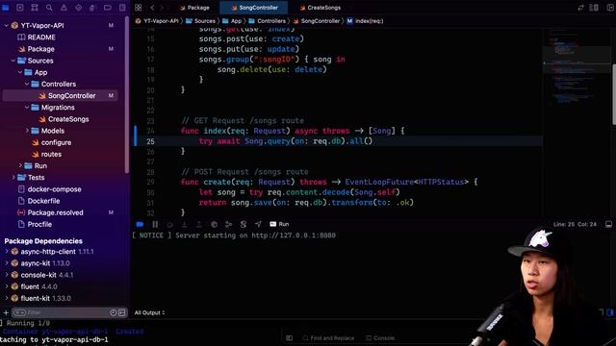The image size is (616, 346).
Task: Open the docker-compose file
Action: coord(49,189)
